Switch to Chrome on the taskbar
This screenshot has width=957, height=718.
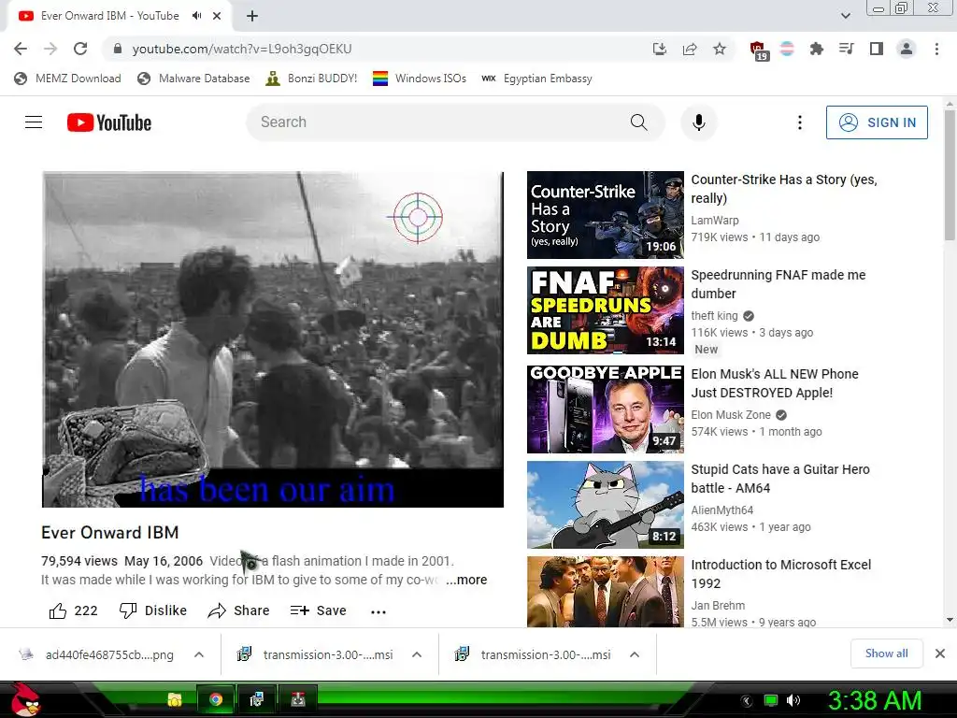[216, 699]
